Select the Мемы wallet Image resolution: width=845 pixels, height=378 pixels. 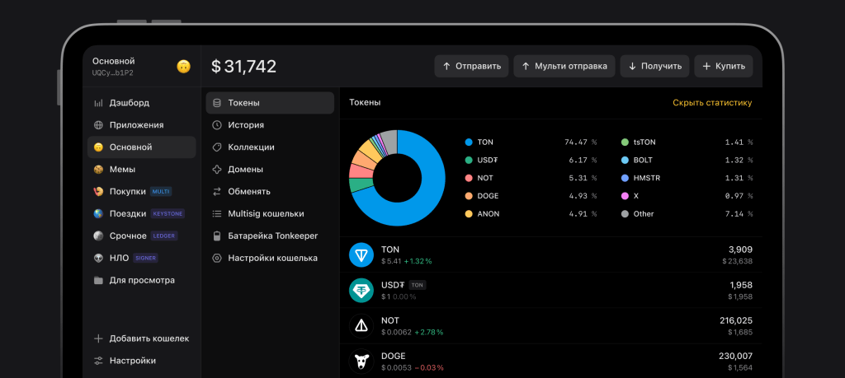click(142, 170)
